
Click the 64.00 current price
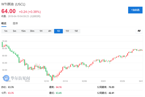(x=8, y=11)
